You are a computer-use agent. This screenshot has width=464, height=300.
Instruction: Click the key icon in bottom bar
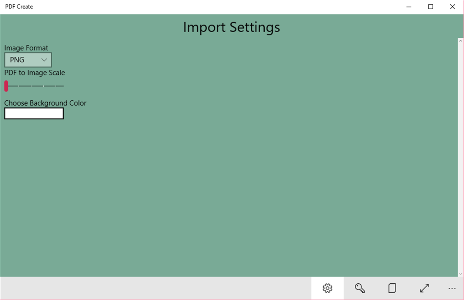pos(360,288)
